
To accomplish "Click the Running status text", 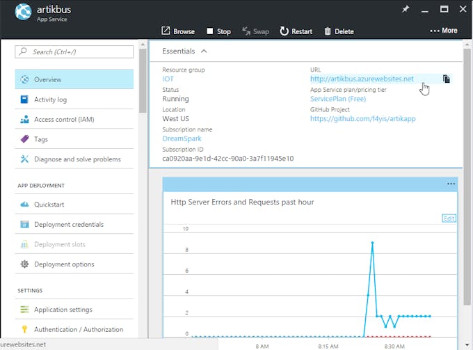I will 175,99.
